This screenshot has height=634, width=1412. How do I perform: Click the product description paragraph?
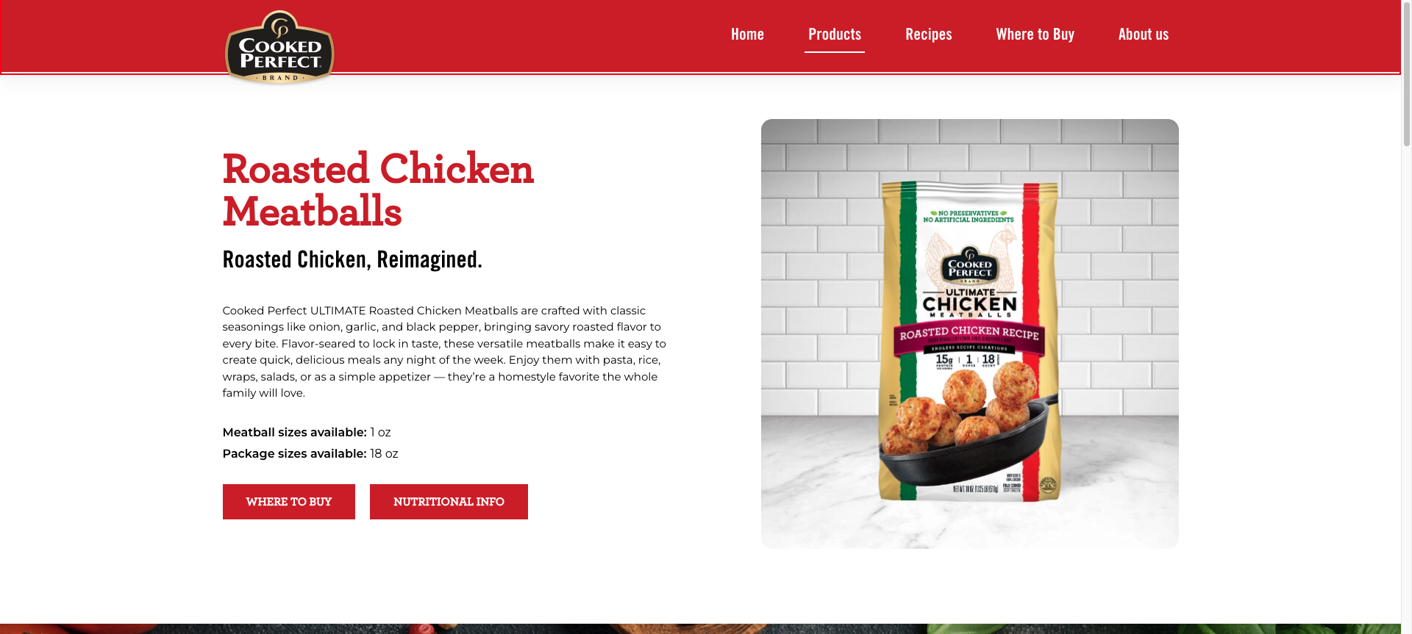[444, 352]
